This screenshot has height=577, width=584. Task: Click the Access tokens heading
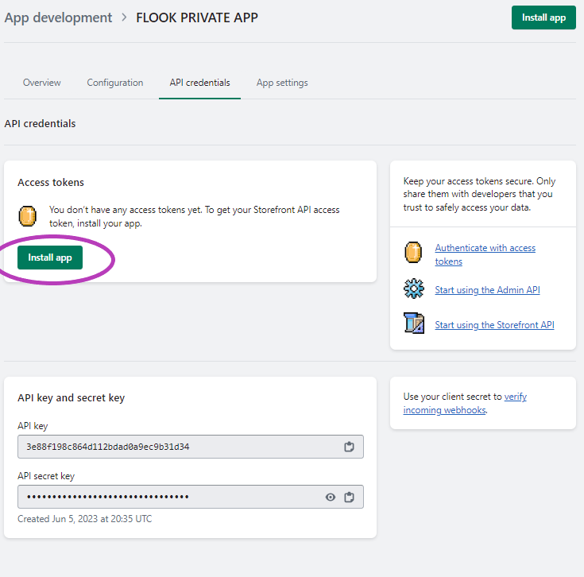[51, 183]
